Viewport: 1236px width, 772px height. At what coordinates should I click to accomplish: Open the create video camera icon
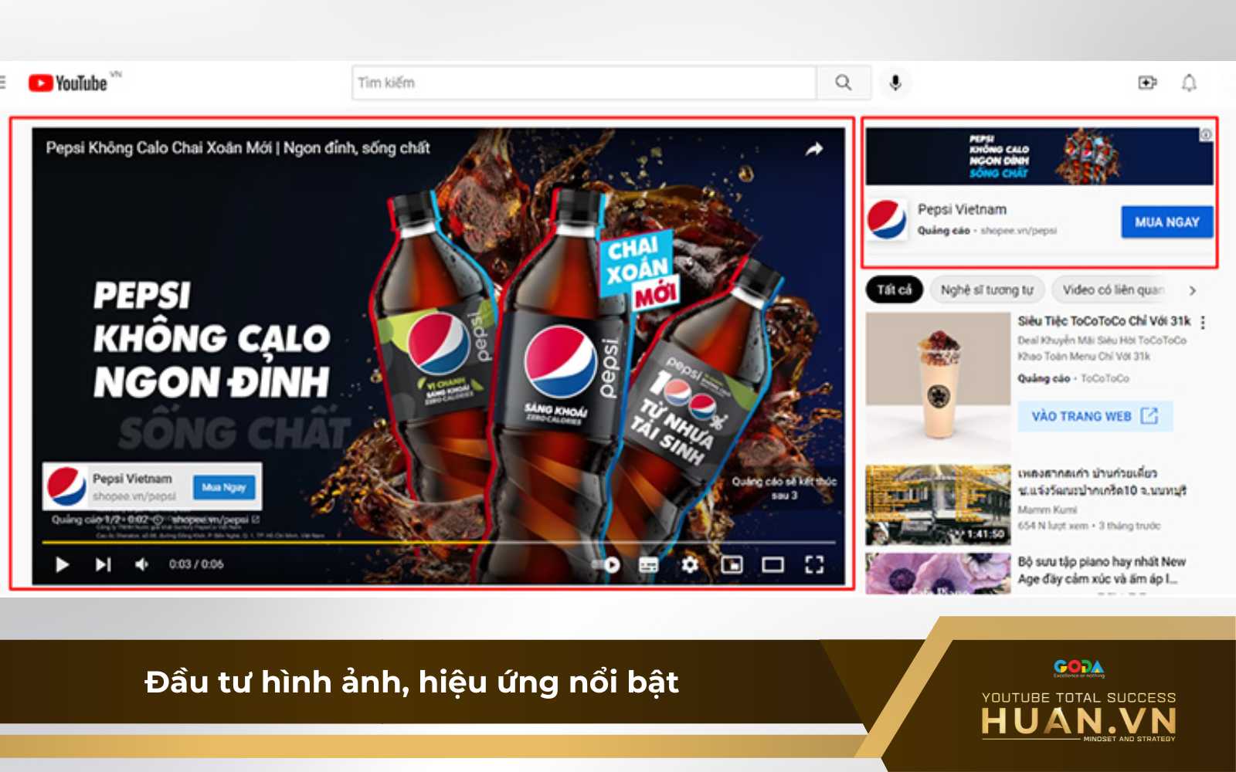coord(1148,83)
